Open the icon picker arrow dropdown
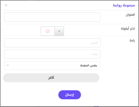 point(59,31)
